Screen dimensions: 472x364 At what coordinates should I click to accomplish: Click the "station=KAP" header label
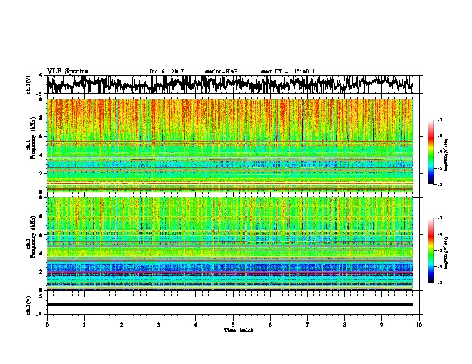pos(221,71)
